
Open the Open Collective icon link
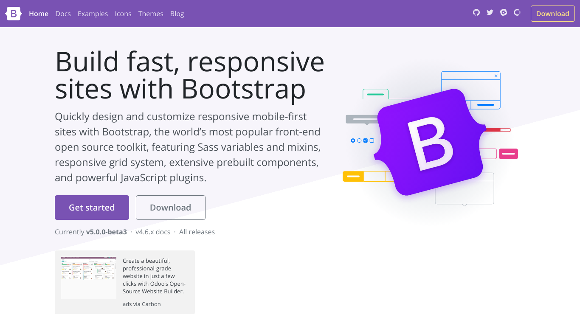(517, 12)
